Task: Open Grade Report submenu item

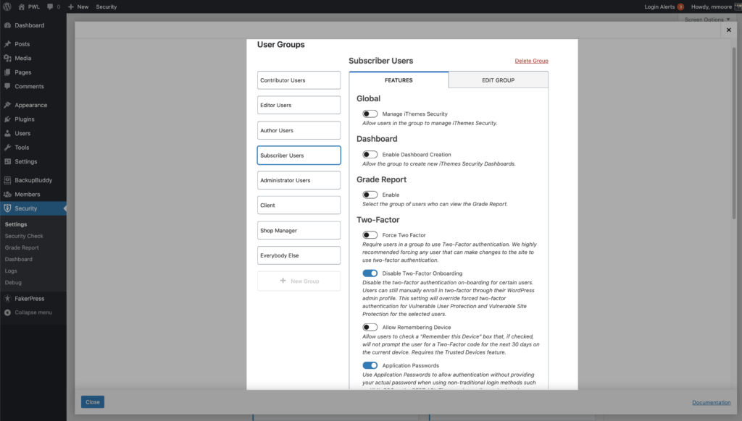Action: pyautogui.click(x=22, y=247)
